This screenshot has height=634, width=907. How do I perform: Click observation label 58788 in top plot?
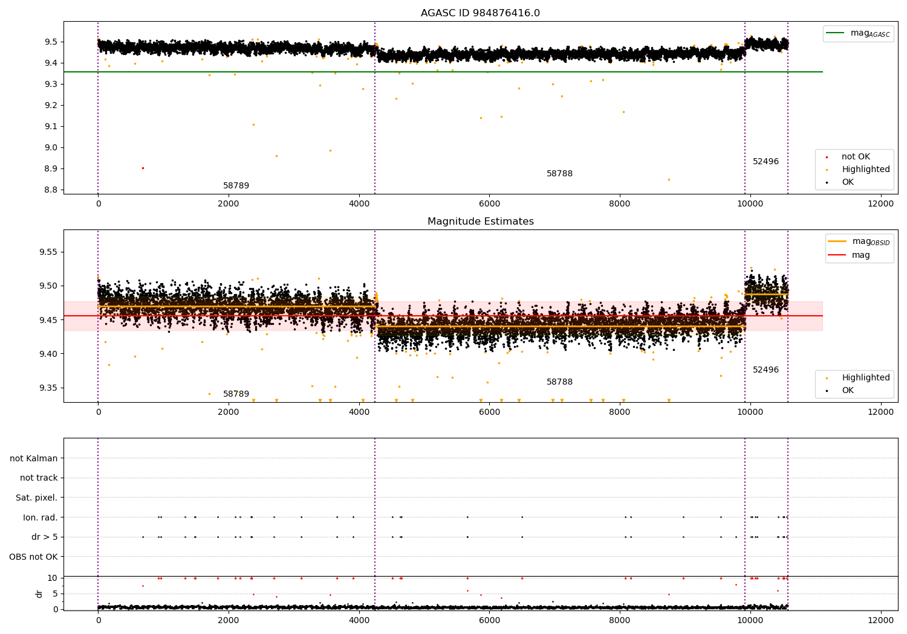559,174
